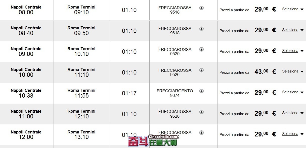Click Frecciarossa 9518 train name
Image resolution: width=306 pixels, height=148 pixels.
coord(175,10)
